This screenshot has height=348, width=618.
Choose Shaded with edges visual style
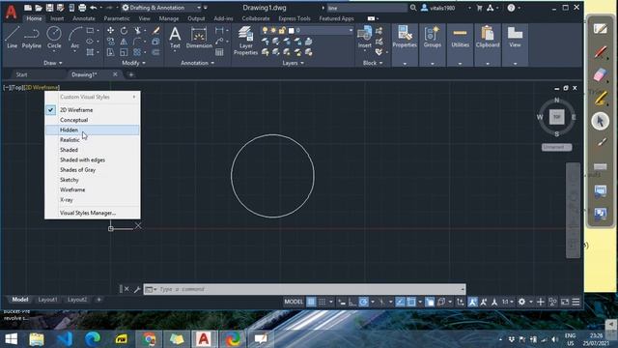pyautogui.click(x=93, y=159)
